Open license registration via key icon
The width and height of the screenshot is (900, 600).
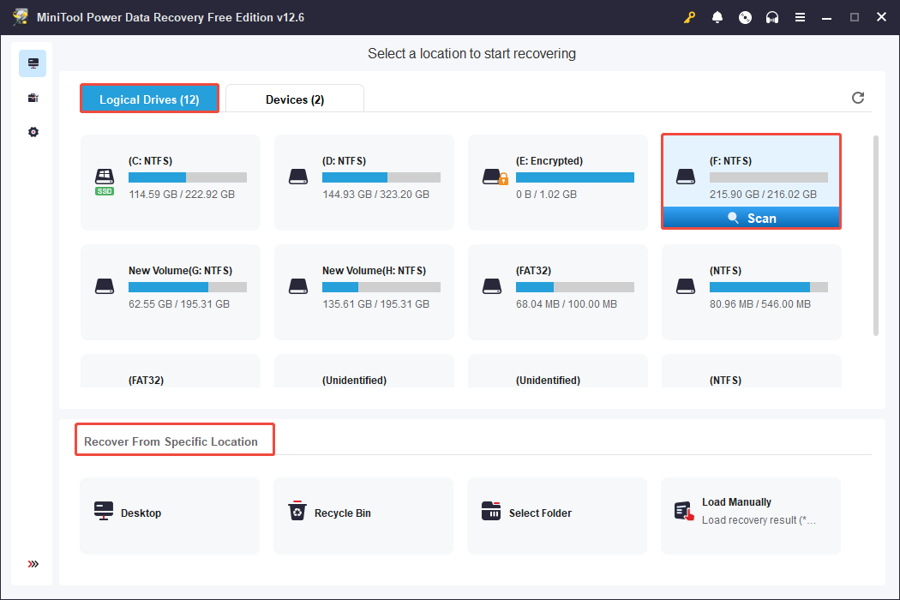point(689,16)
